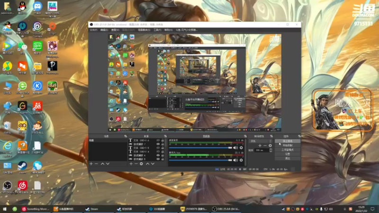Open the Origin desktop shortcut
Screen dimensions: 379x213
[53, 28]
